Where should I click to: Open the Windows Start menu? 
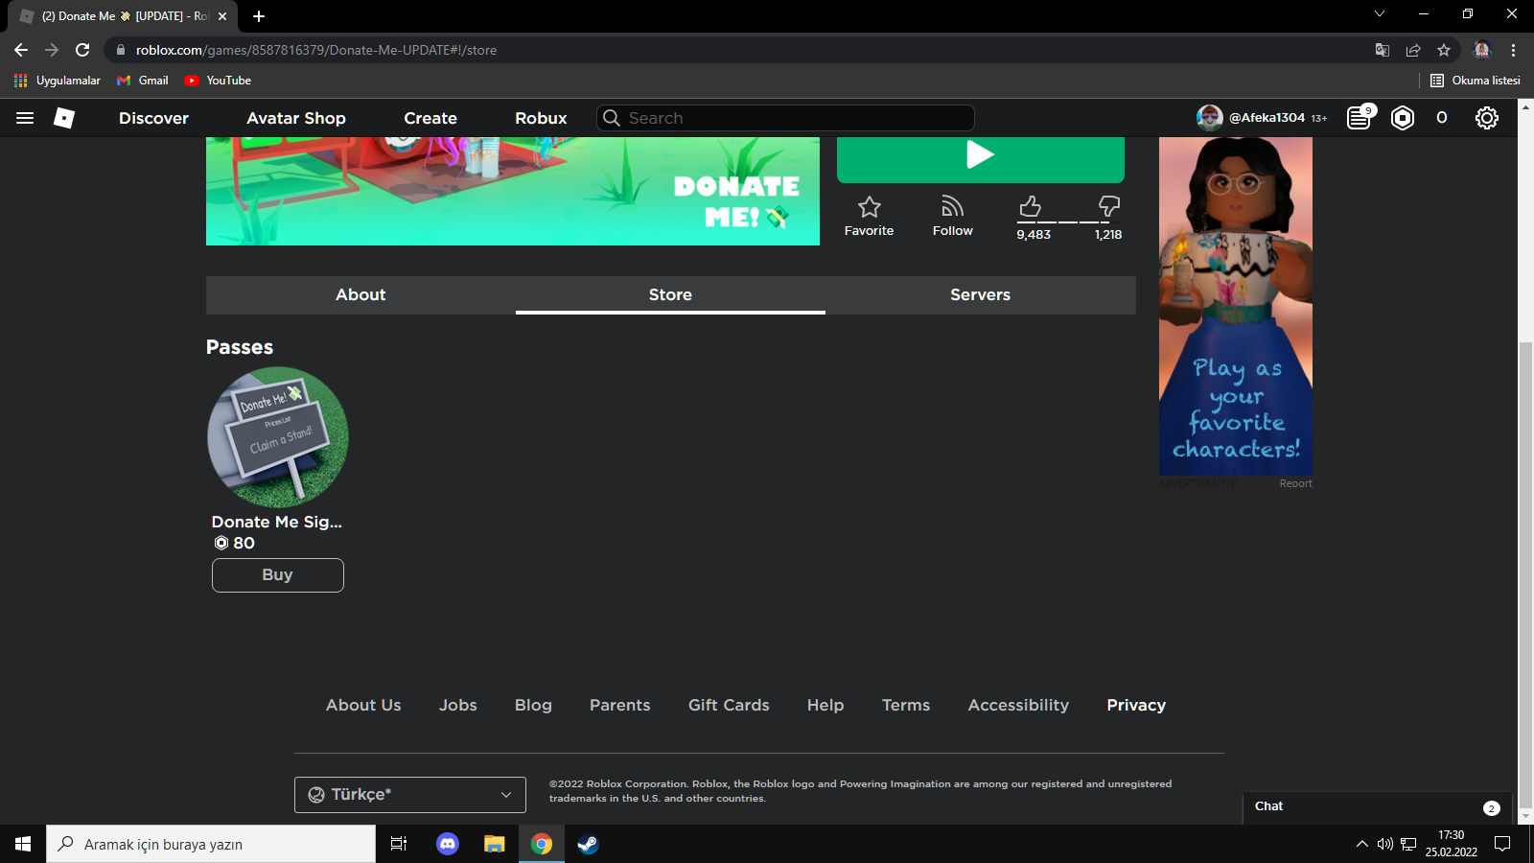(x=23, y=844)
